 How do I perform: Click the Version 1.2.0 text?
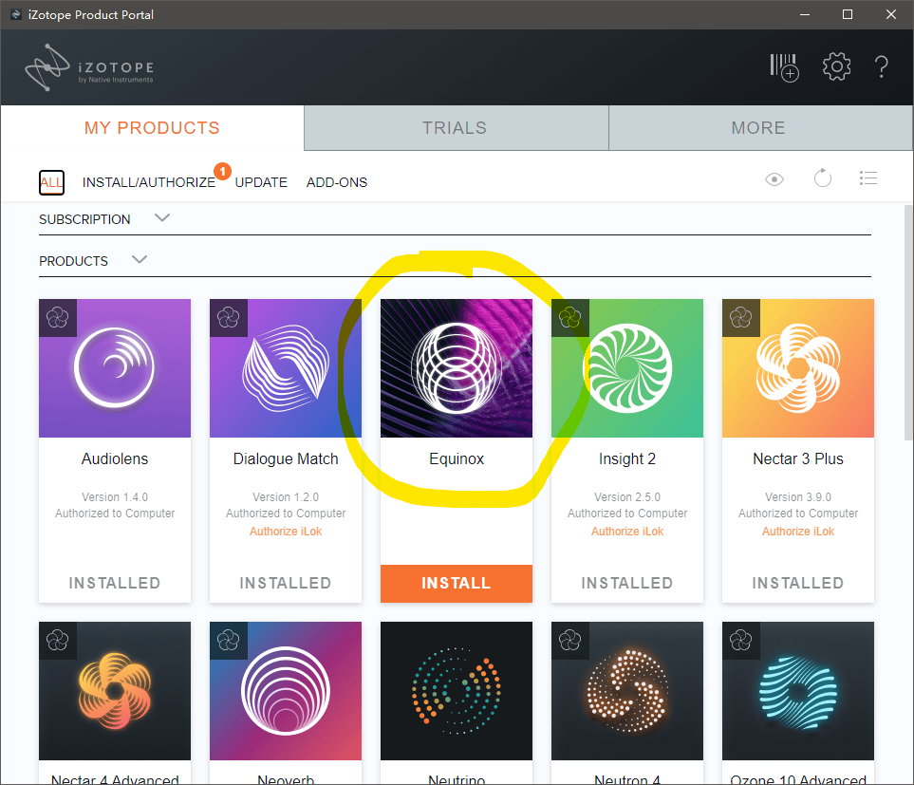[x=286, y=497]
